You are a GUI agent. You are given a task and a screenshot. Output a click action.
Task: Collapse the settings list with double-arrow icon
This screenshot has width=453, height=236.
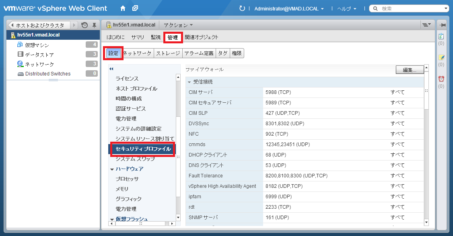[111, 69]
